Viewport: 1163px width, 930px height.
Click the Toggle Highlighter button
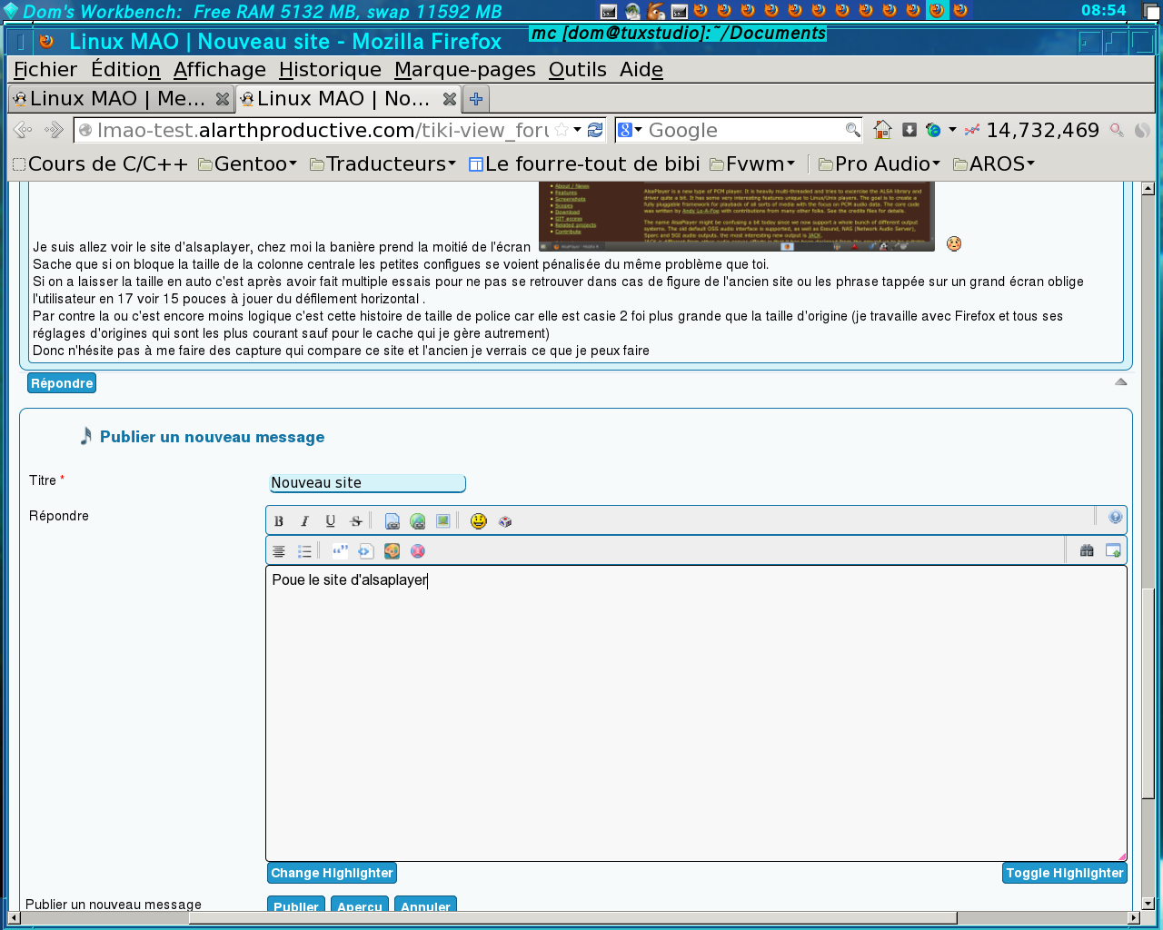point(1065,873)
